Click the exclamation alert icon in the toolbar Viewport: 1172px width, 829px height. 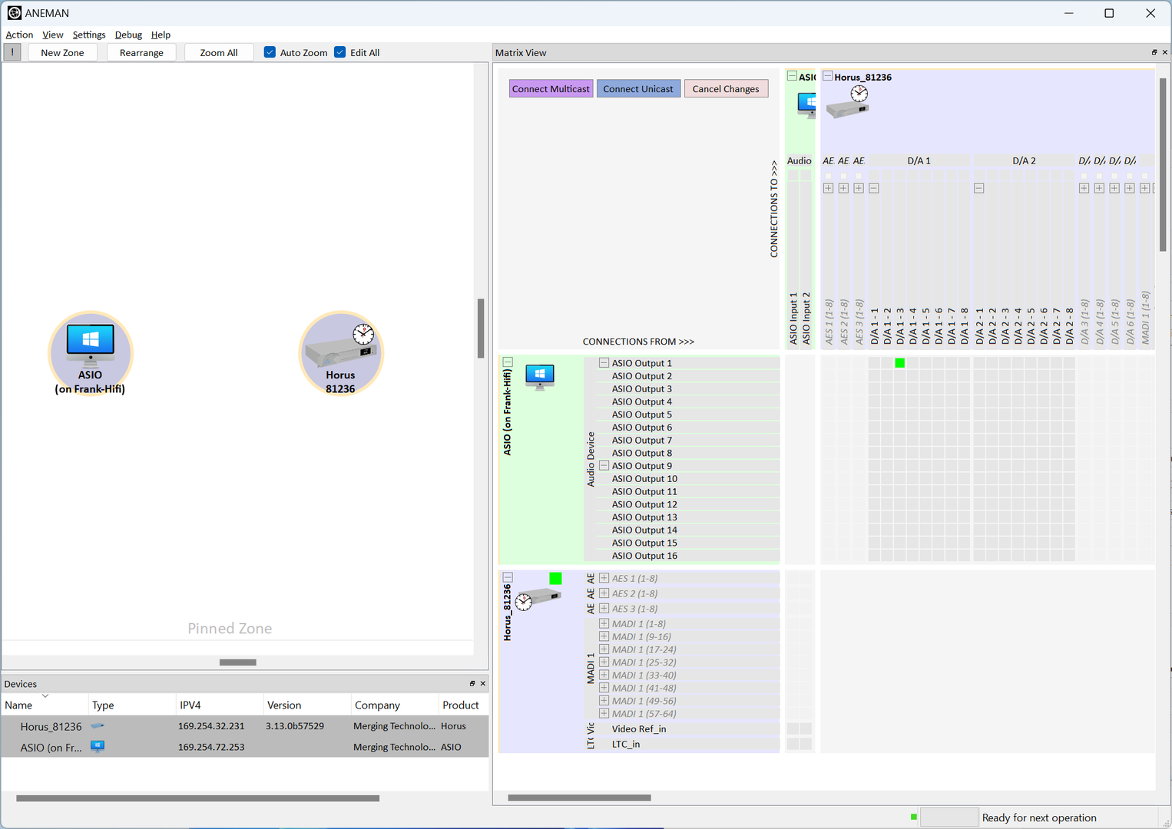click(12, 52)
